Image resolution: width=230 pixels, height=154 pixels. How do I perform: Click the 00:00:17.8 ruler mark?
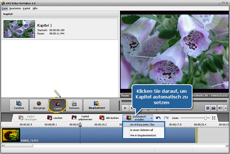(175, 125)
